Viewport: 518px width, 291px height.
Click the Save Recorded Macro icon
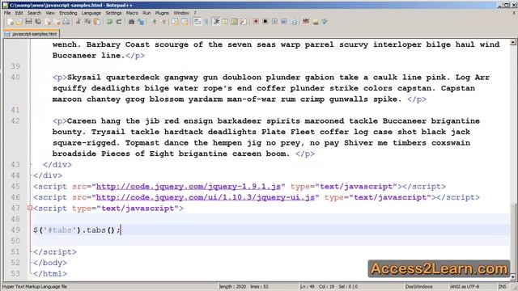click(x=294, y=22)
